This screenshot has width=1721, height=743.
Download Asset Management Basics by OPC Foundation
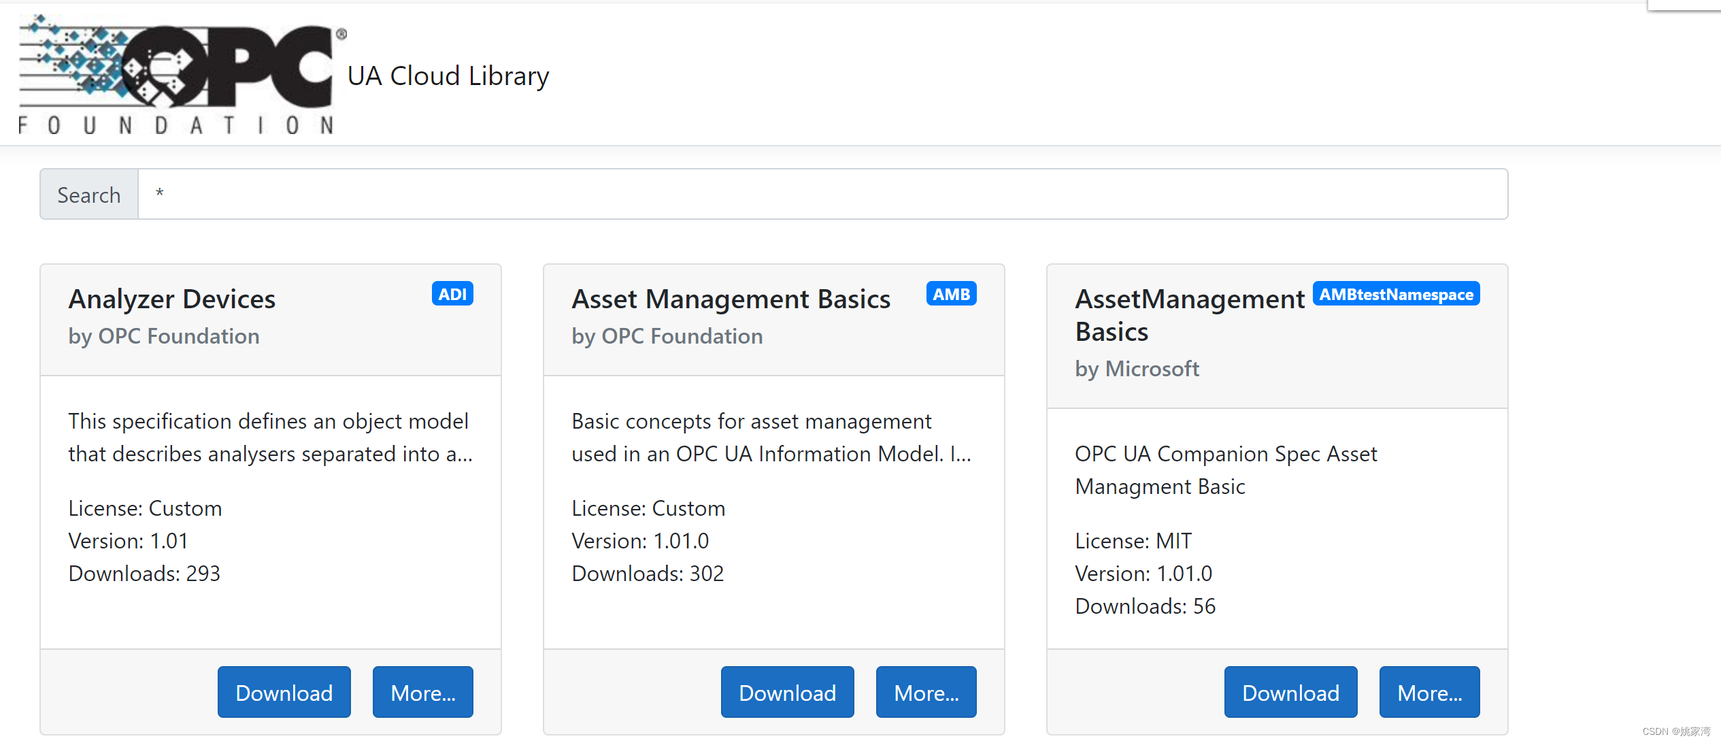click(787, 692)
